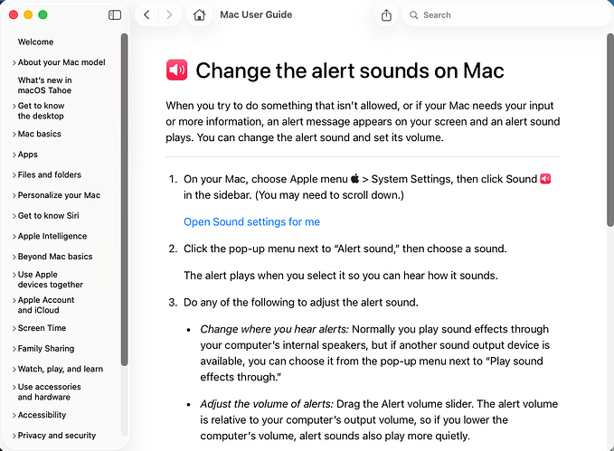Click the italic text Change where you hear alerts
Viewport: 614px width, 451px height.
tap(274, 329)
